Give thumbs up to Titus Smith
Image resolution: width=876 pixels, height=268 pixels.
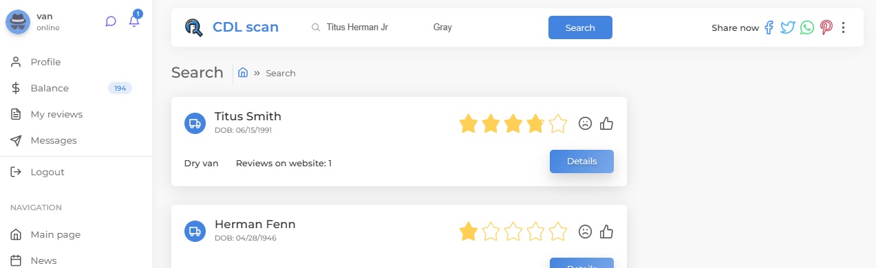click(606, 124)
